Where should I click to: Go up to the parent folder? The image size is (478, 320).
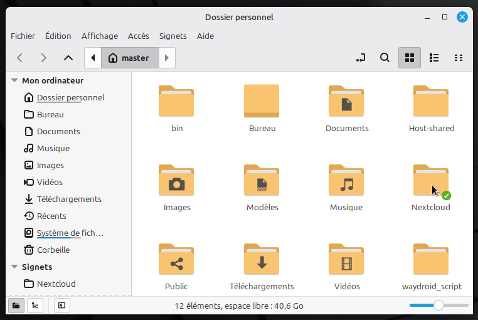68,58
